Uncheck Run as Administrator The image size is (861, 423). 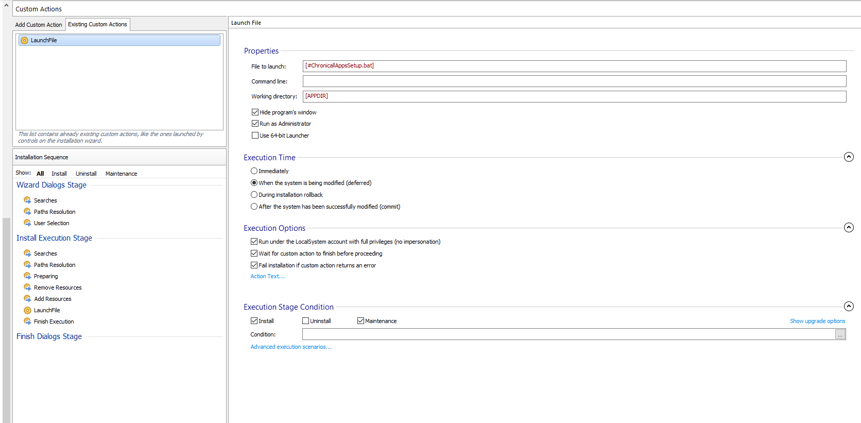coord(255,123)
